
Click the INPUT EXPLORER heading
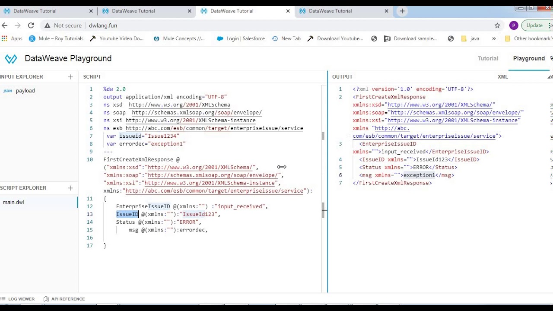[22, 77]
